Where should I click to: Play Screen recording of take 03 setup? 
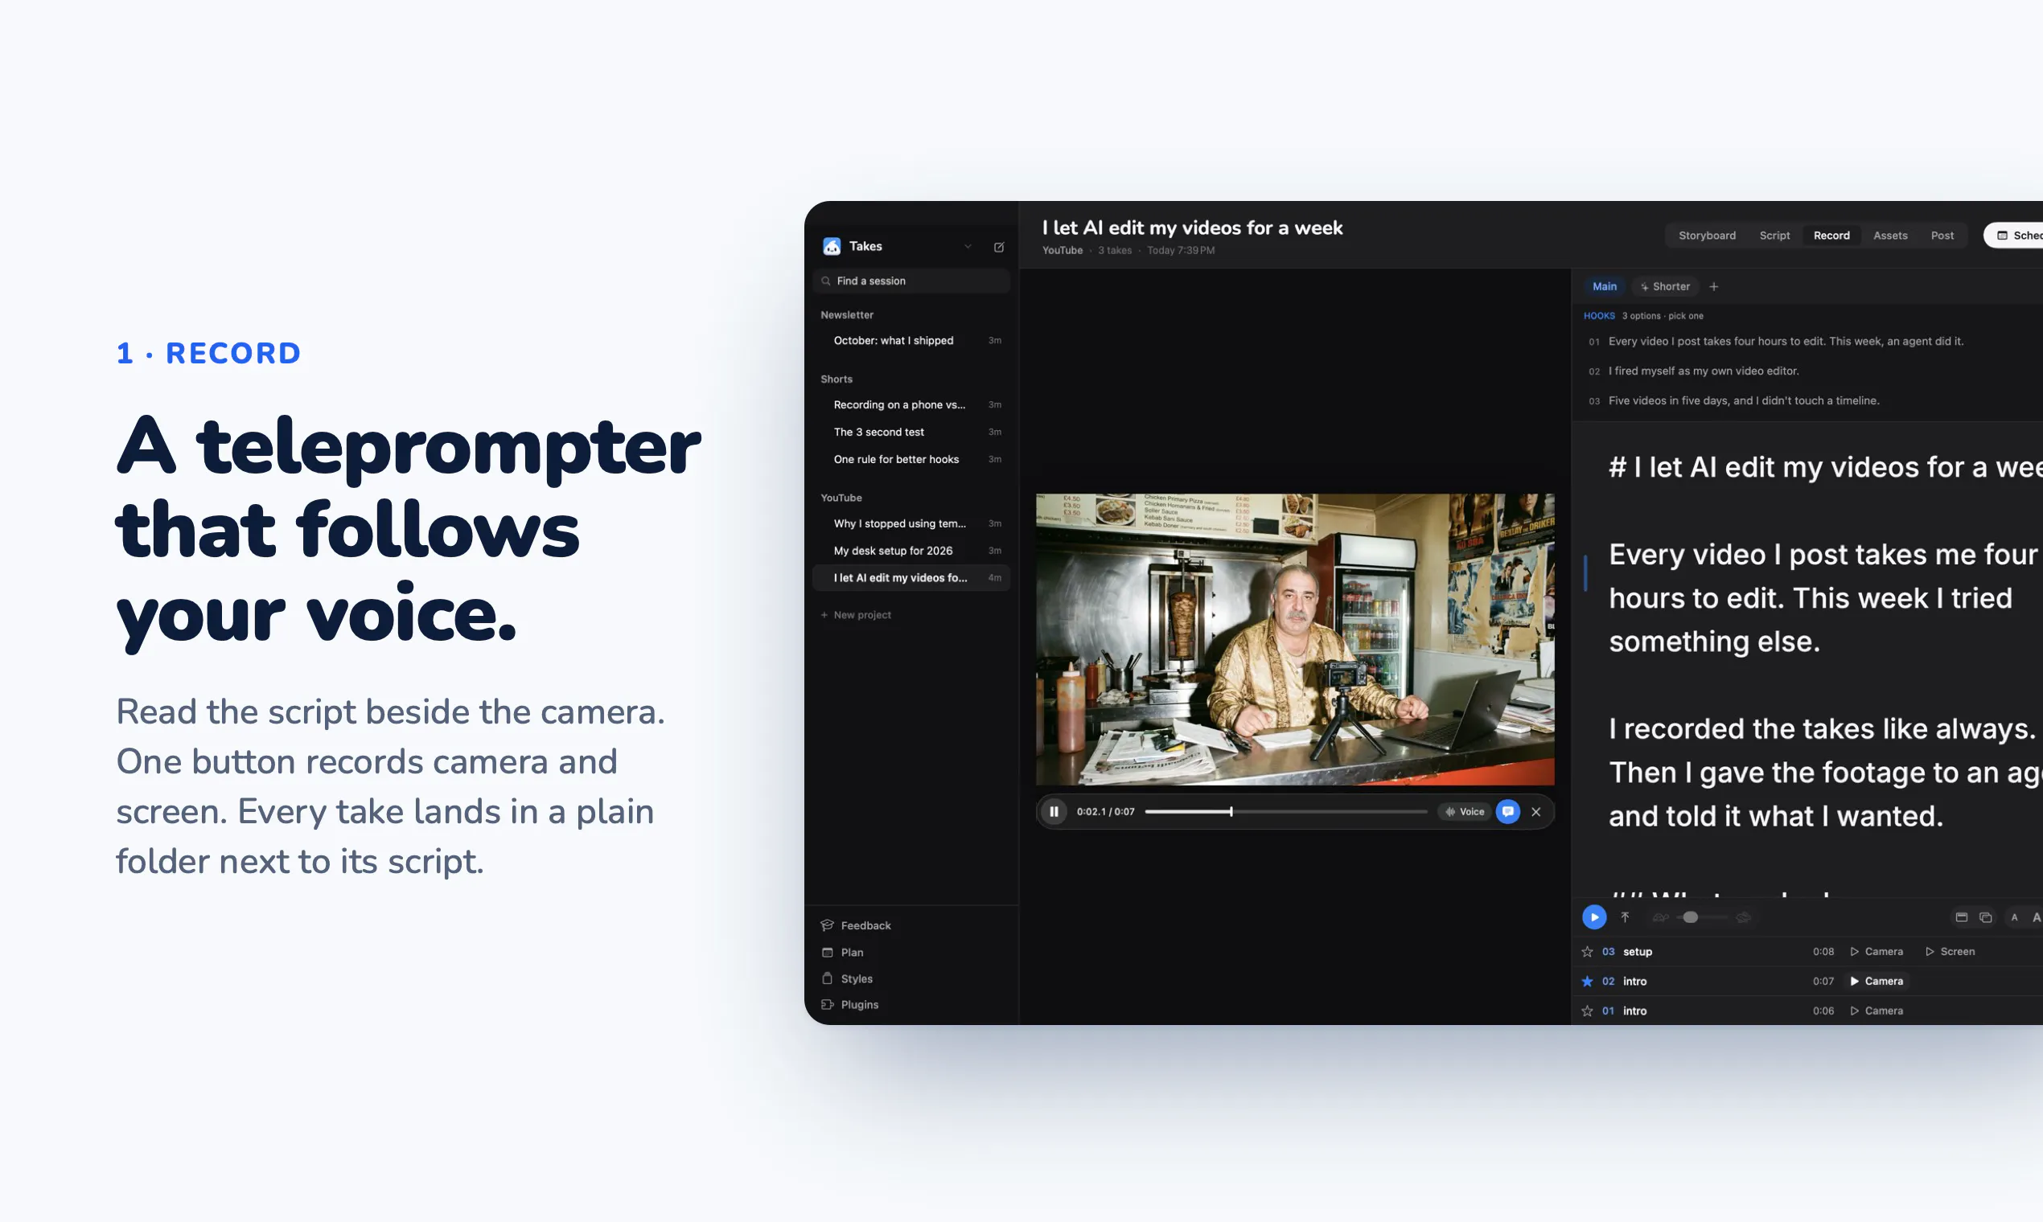pyautogui.click(x=1950, y=952)
